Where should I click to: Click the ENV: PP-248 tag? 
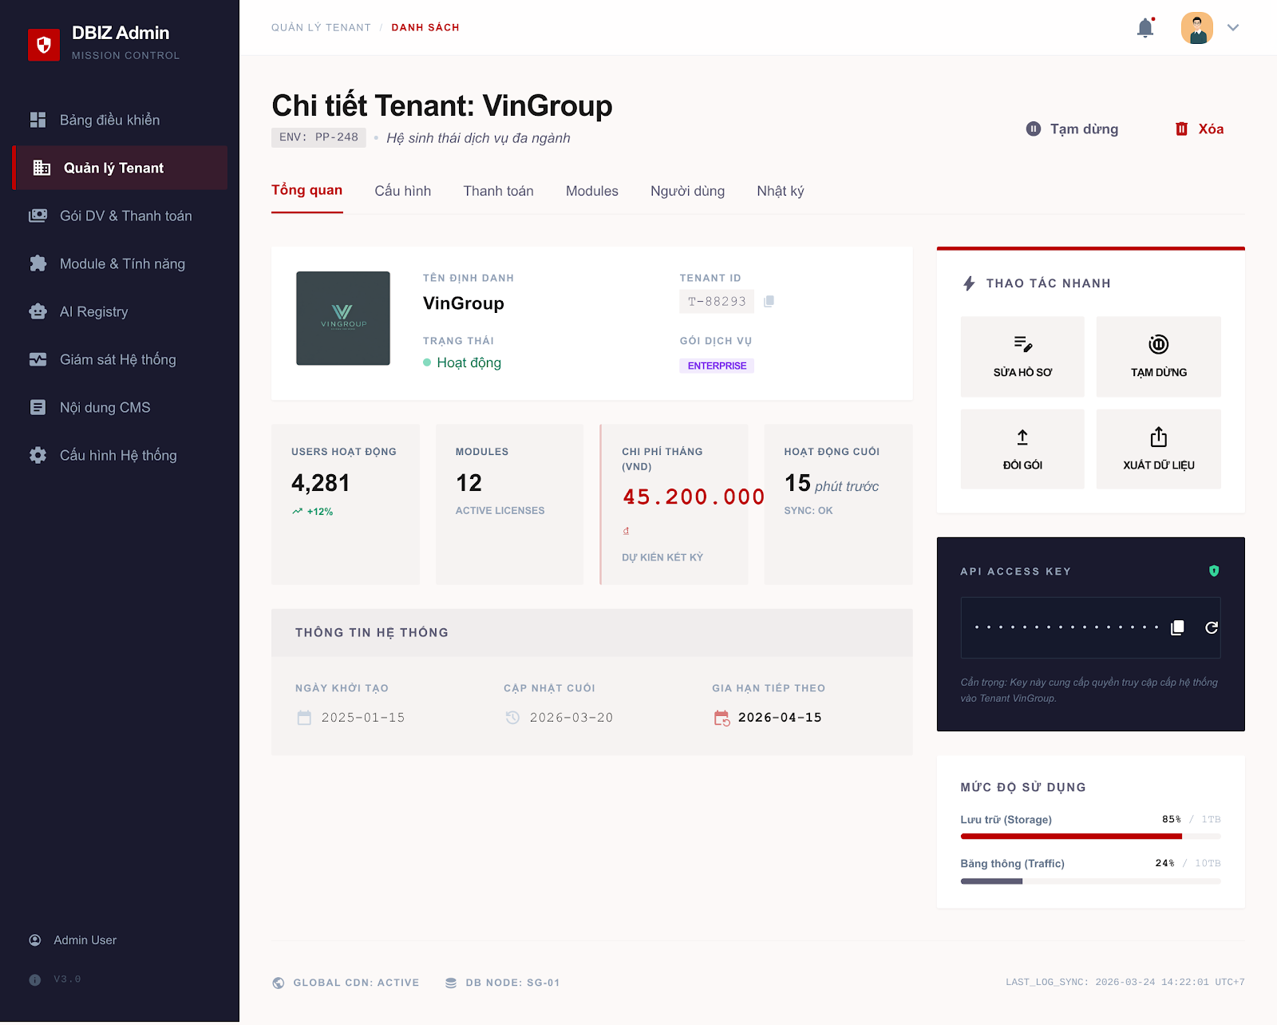(318, 137)
